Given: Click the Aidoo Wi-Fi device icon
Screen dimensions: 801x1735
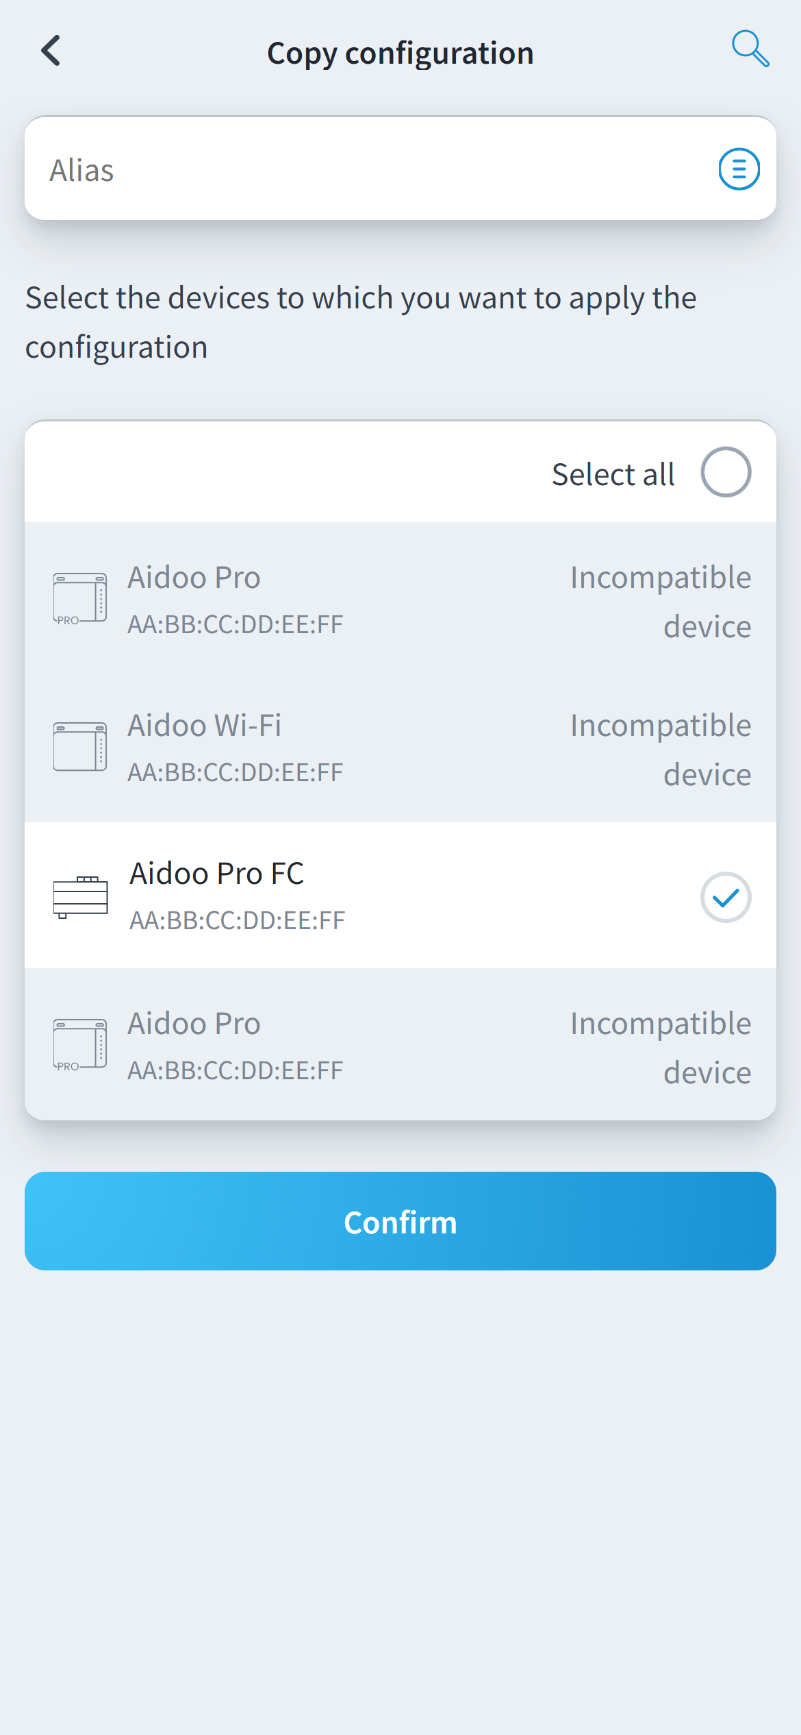Looking at the screenshot, I should click(x=80, y=747).
